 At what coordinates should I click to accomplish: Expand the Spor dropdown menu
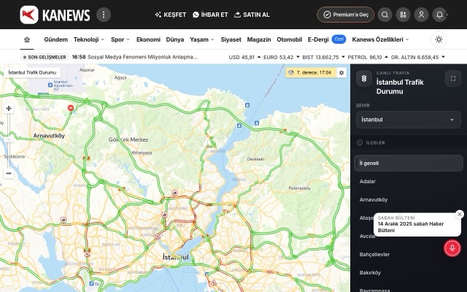[120, 39]
